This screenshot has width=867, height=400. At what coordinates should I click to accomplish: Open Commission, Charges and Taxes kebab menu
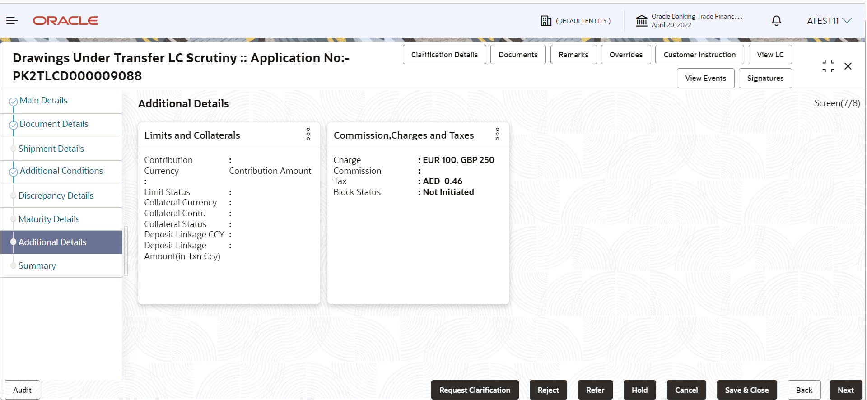coord(497,134)
